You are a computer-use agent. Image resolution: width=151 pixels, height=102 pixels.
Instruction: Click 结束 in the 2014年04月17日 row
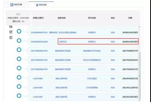coord(113,78)
